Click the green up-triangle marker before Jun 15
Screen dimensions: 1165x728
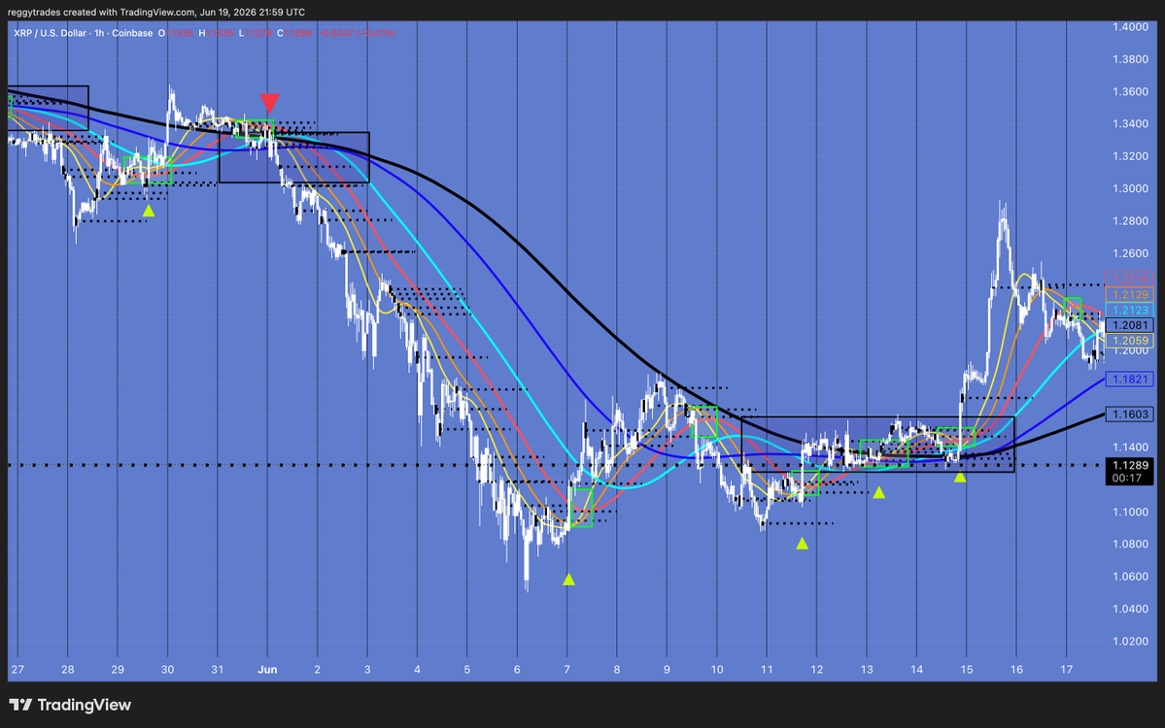tap(960, 478)
